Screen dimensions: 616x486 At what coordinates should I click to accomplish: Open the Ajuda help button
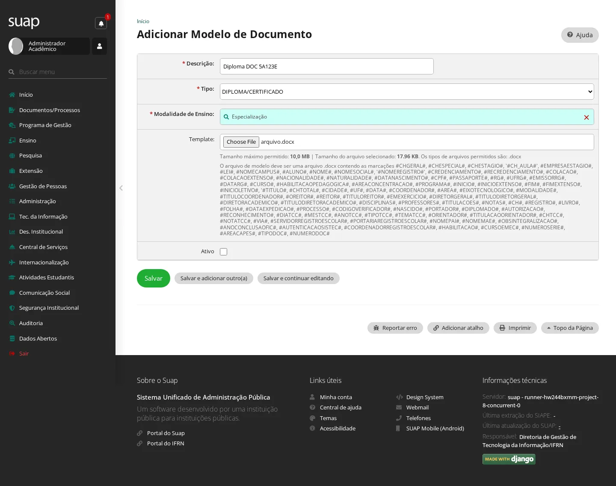pyautogui.click(x=580, y=35)
